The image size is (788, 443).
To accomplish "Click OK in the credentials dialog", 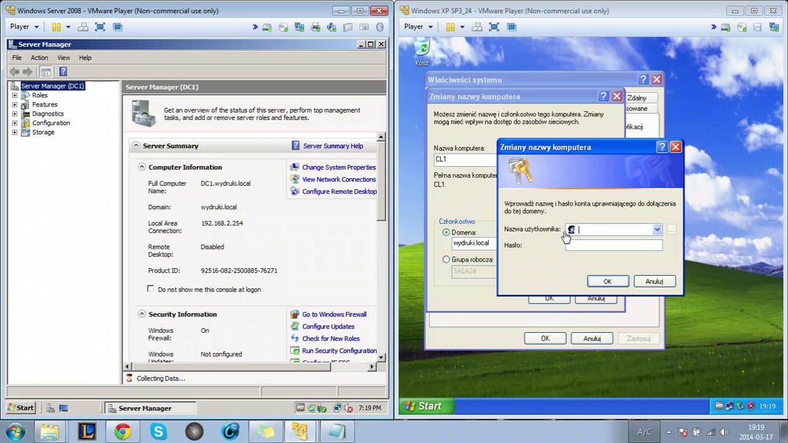I will [x=608, y=281].
